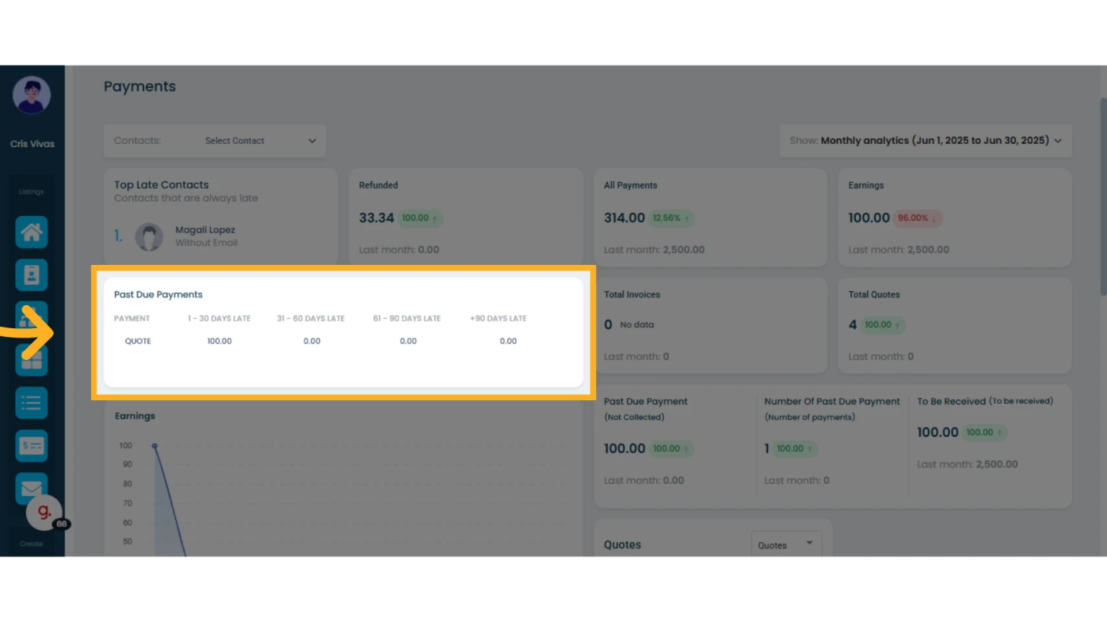1107x622 pixels.
Task: Open the Monthly analytics date range dropdown
Action: pyautogui.click(x=925, y=140)
